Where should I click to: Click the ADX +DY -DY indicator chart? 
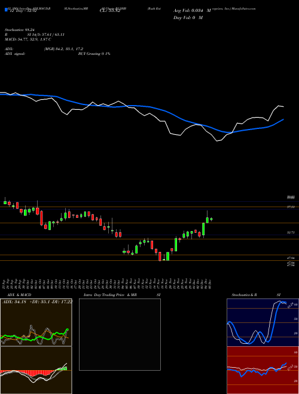(36, 322)
